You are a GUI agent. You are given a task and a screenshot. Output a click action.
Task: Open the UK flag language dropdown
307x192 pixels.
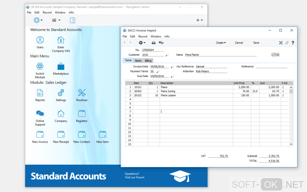coord(56,20)
